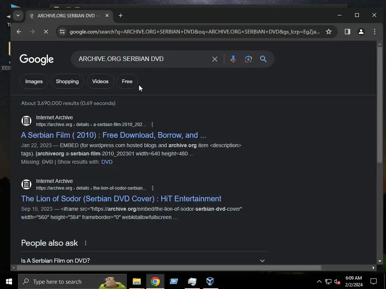Close the ARCHIVE.ORG SERBIAN DVD tab

(107, 15)
